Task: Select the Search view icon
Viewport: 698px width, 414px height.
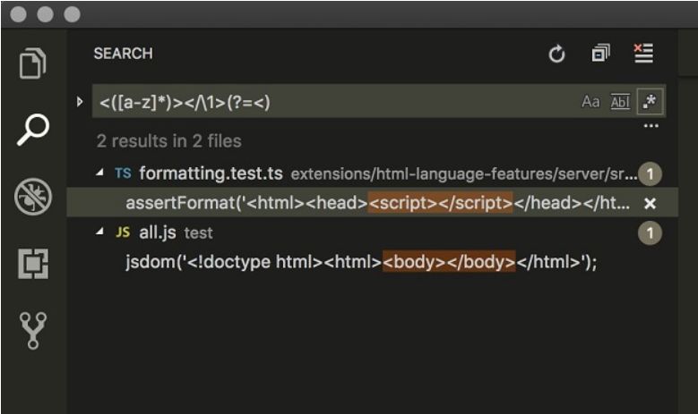Action: pyautogui.click(x=33, y=131)
